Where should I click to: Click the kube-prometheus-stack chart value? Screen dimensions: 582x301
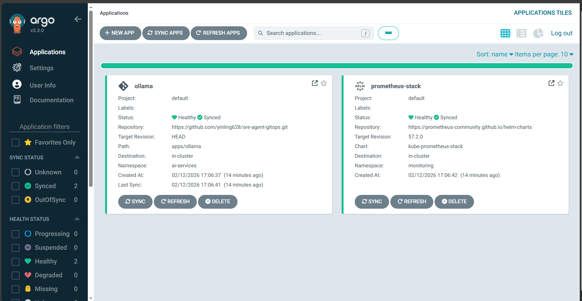coord(436,146)
